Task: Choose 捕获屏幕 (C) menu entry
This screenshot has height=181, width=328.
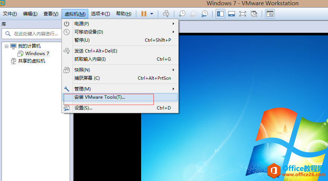Action: (120, 78)
